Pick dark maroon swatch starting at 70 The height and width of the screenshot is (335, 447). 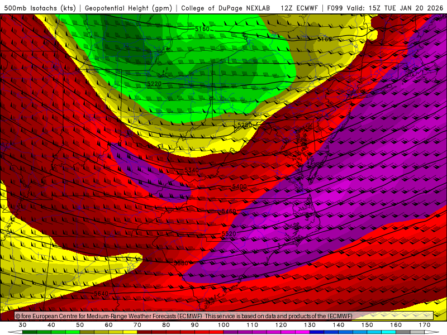(145, 332)
